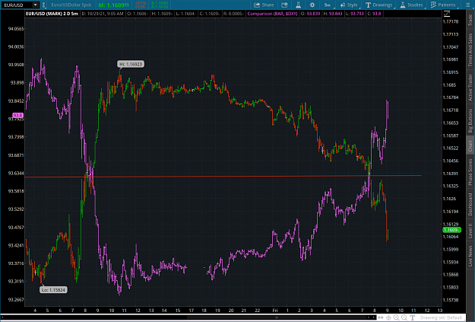Screen dimensions: 475x322
Task: Open the Times And Sales sidebar tab
Action: [470, 49]
